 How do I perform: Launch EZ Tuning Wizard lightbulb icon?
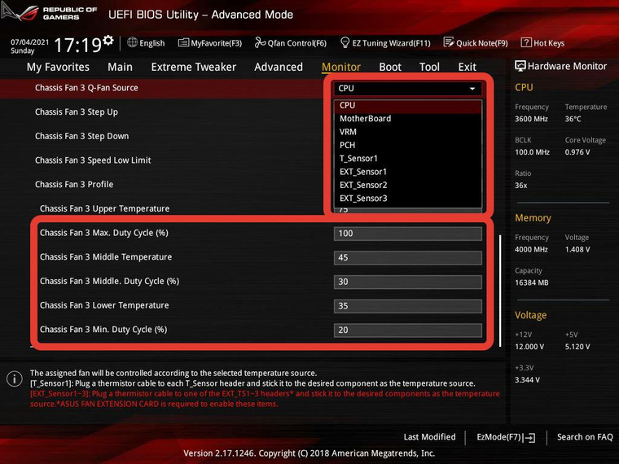pos(345,42)
